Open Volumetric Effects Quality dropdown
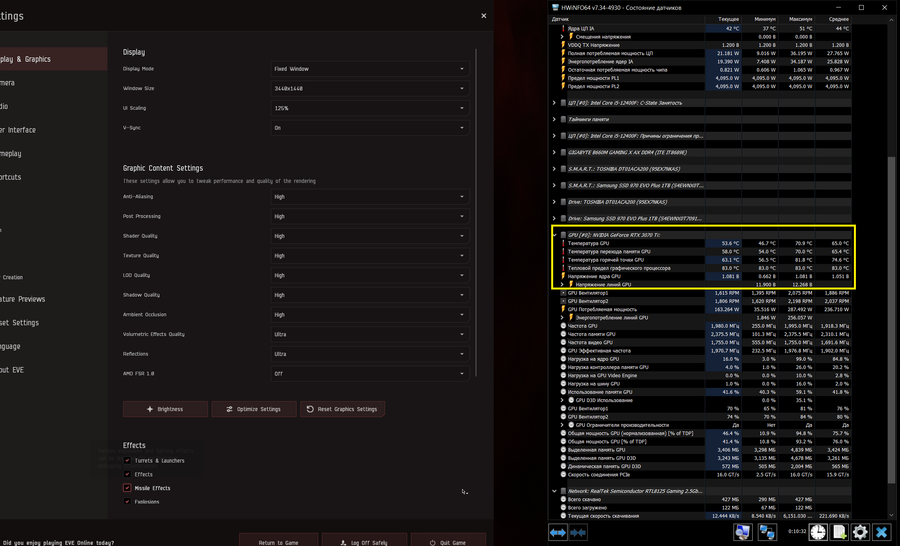Screen dimensions: 900x546 click(370, 334)
